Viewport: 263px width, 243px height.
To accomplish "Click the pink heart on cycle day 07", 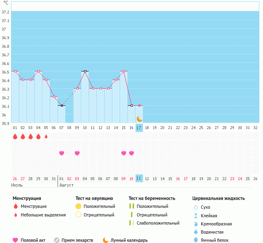I will [x=62, y=153].
